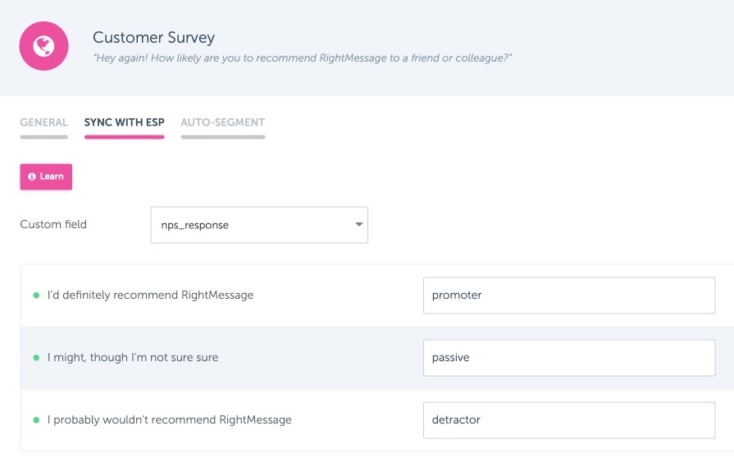Select 'I probably wouldn't recommend RightMessage' label

pyautogui.click(x=170, y=420)
